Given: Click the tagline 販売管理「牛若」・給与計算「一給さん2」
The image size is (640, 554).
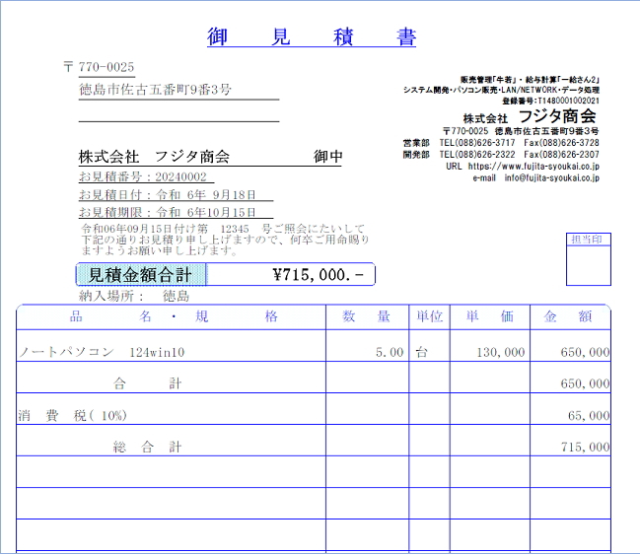Looking at the screenshot, I should tap(530, 80).
